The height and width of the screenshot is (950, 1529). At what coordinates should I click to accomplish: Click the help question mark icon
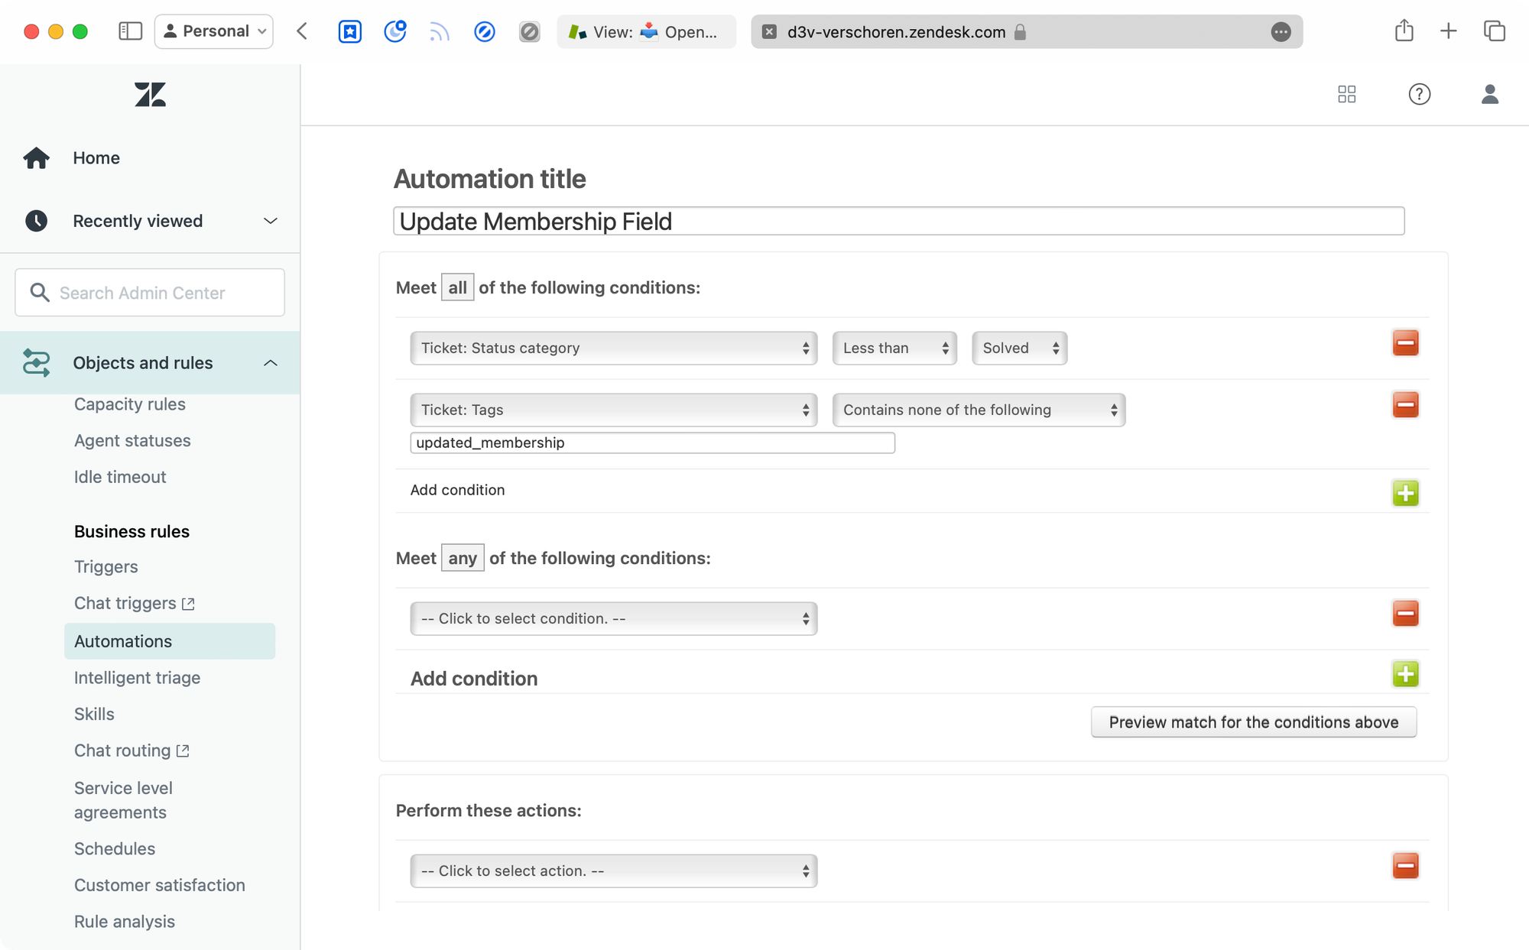(1419, 94)
